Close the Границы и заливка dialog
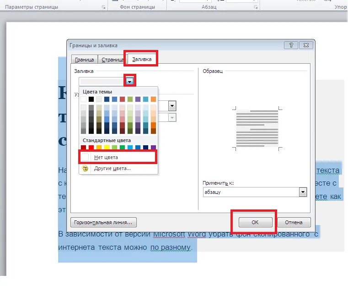The image size is (348, 286). (306, 45)
